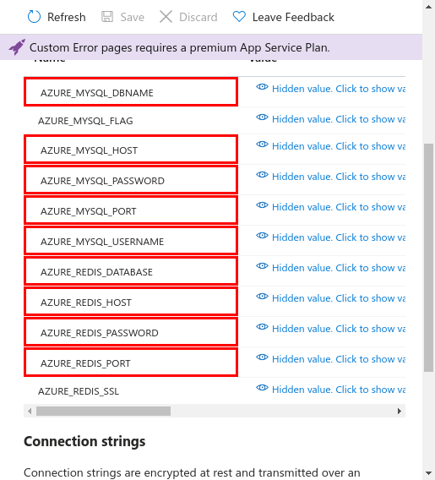Click horizontal scrollbar left arrow
The height and width of the screenshot is (480, 435).
30,411
